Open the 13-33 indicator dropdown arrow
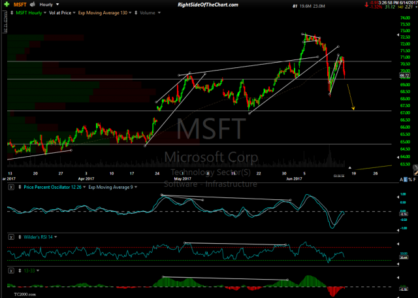 tap(38, 271)
